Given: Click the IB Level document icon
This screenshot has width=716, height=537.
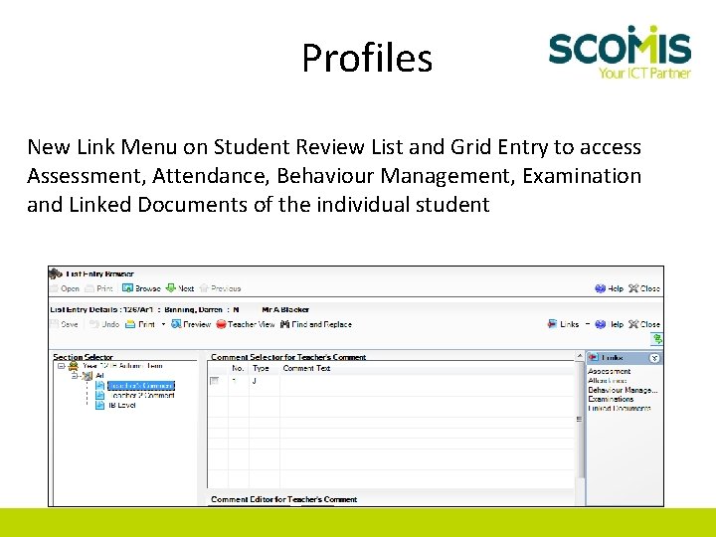Looking at the screenshot, I should (100, 405).
